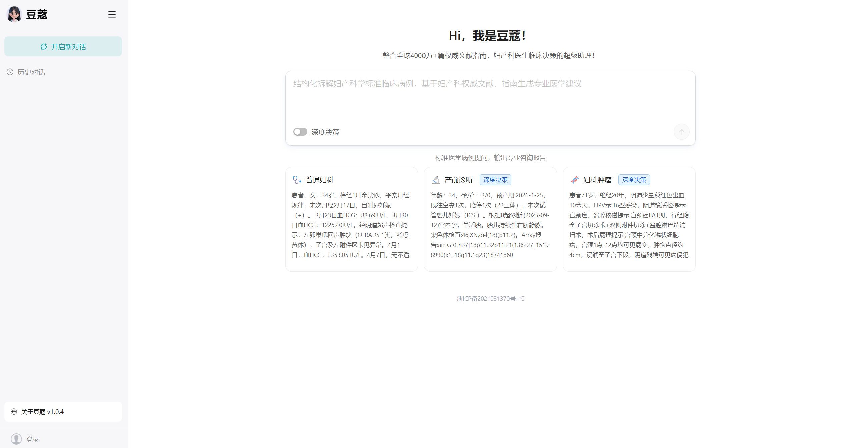850x448 pixels.
Task: Click the DNA icon on 妇科肿瘤 card
Action: [575, 180]
